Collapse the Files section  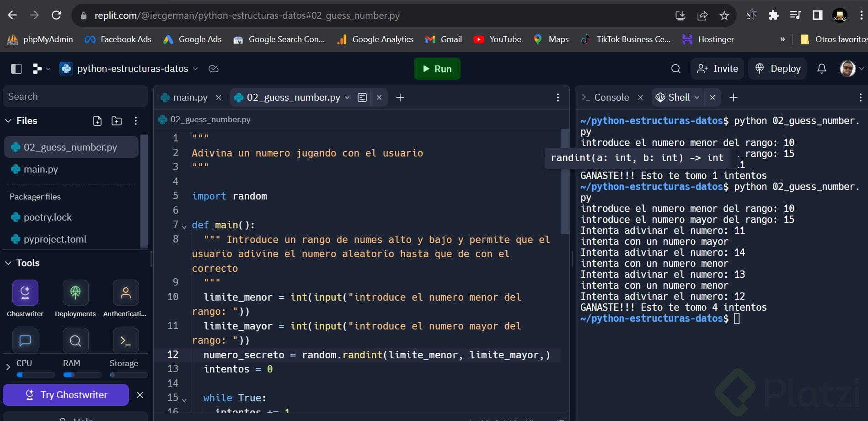(x=8, y=121)
